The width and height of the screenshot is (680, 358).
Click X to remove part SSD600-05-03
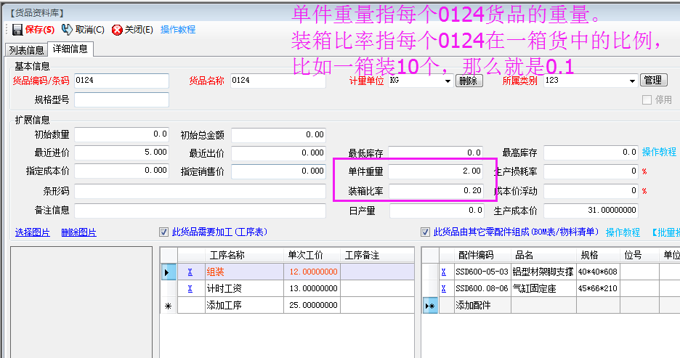click(443, 272)
